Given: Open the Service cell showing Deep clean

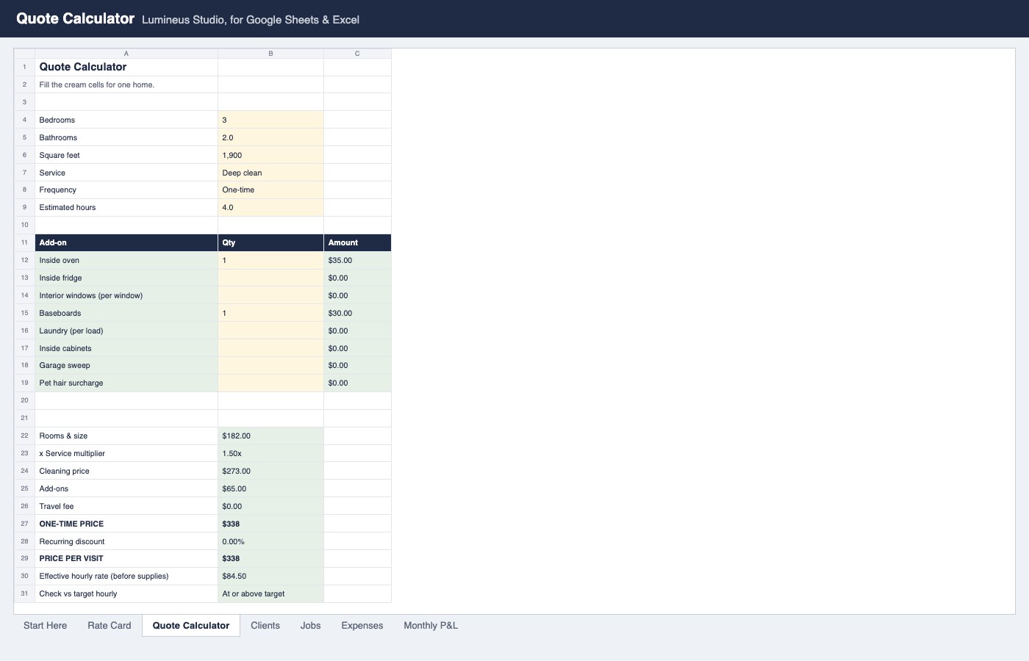Looking at the screenshot, I should click(x=270, y=173).
